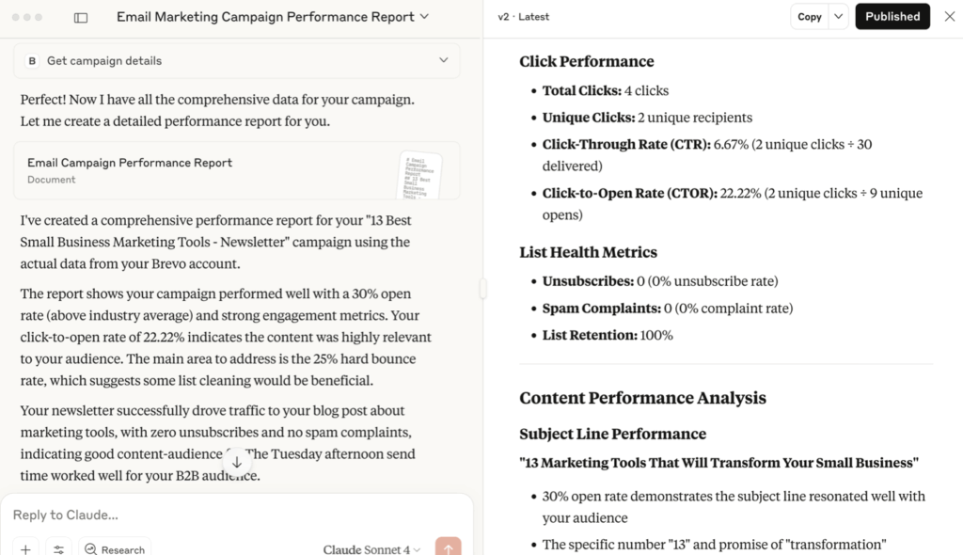This screenshot has width=963, height=555.
Task: Click the scroll-to-bottom arrow icon
Action: 237,462
